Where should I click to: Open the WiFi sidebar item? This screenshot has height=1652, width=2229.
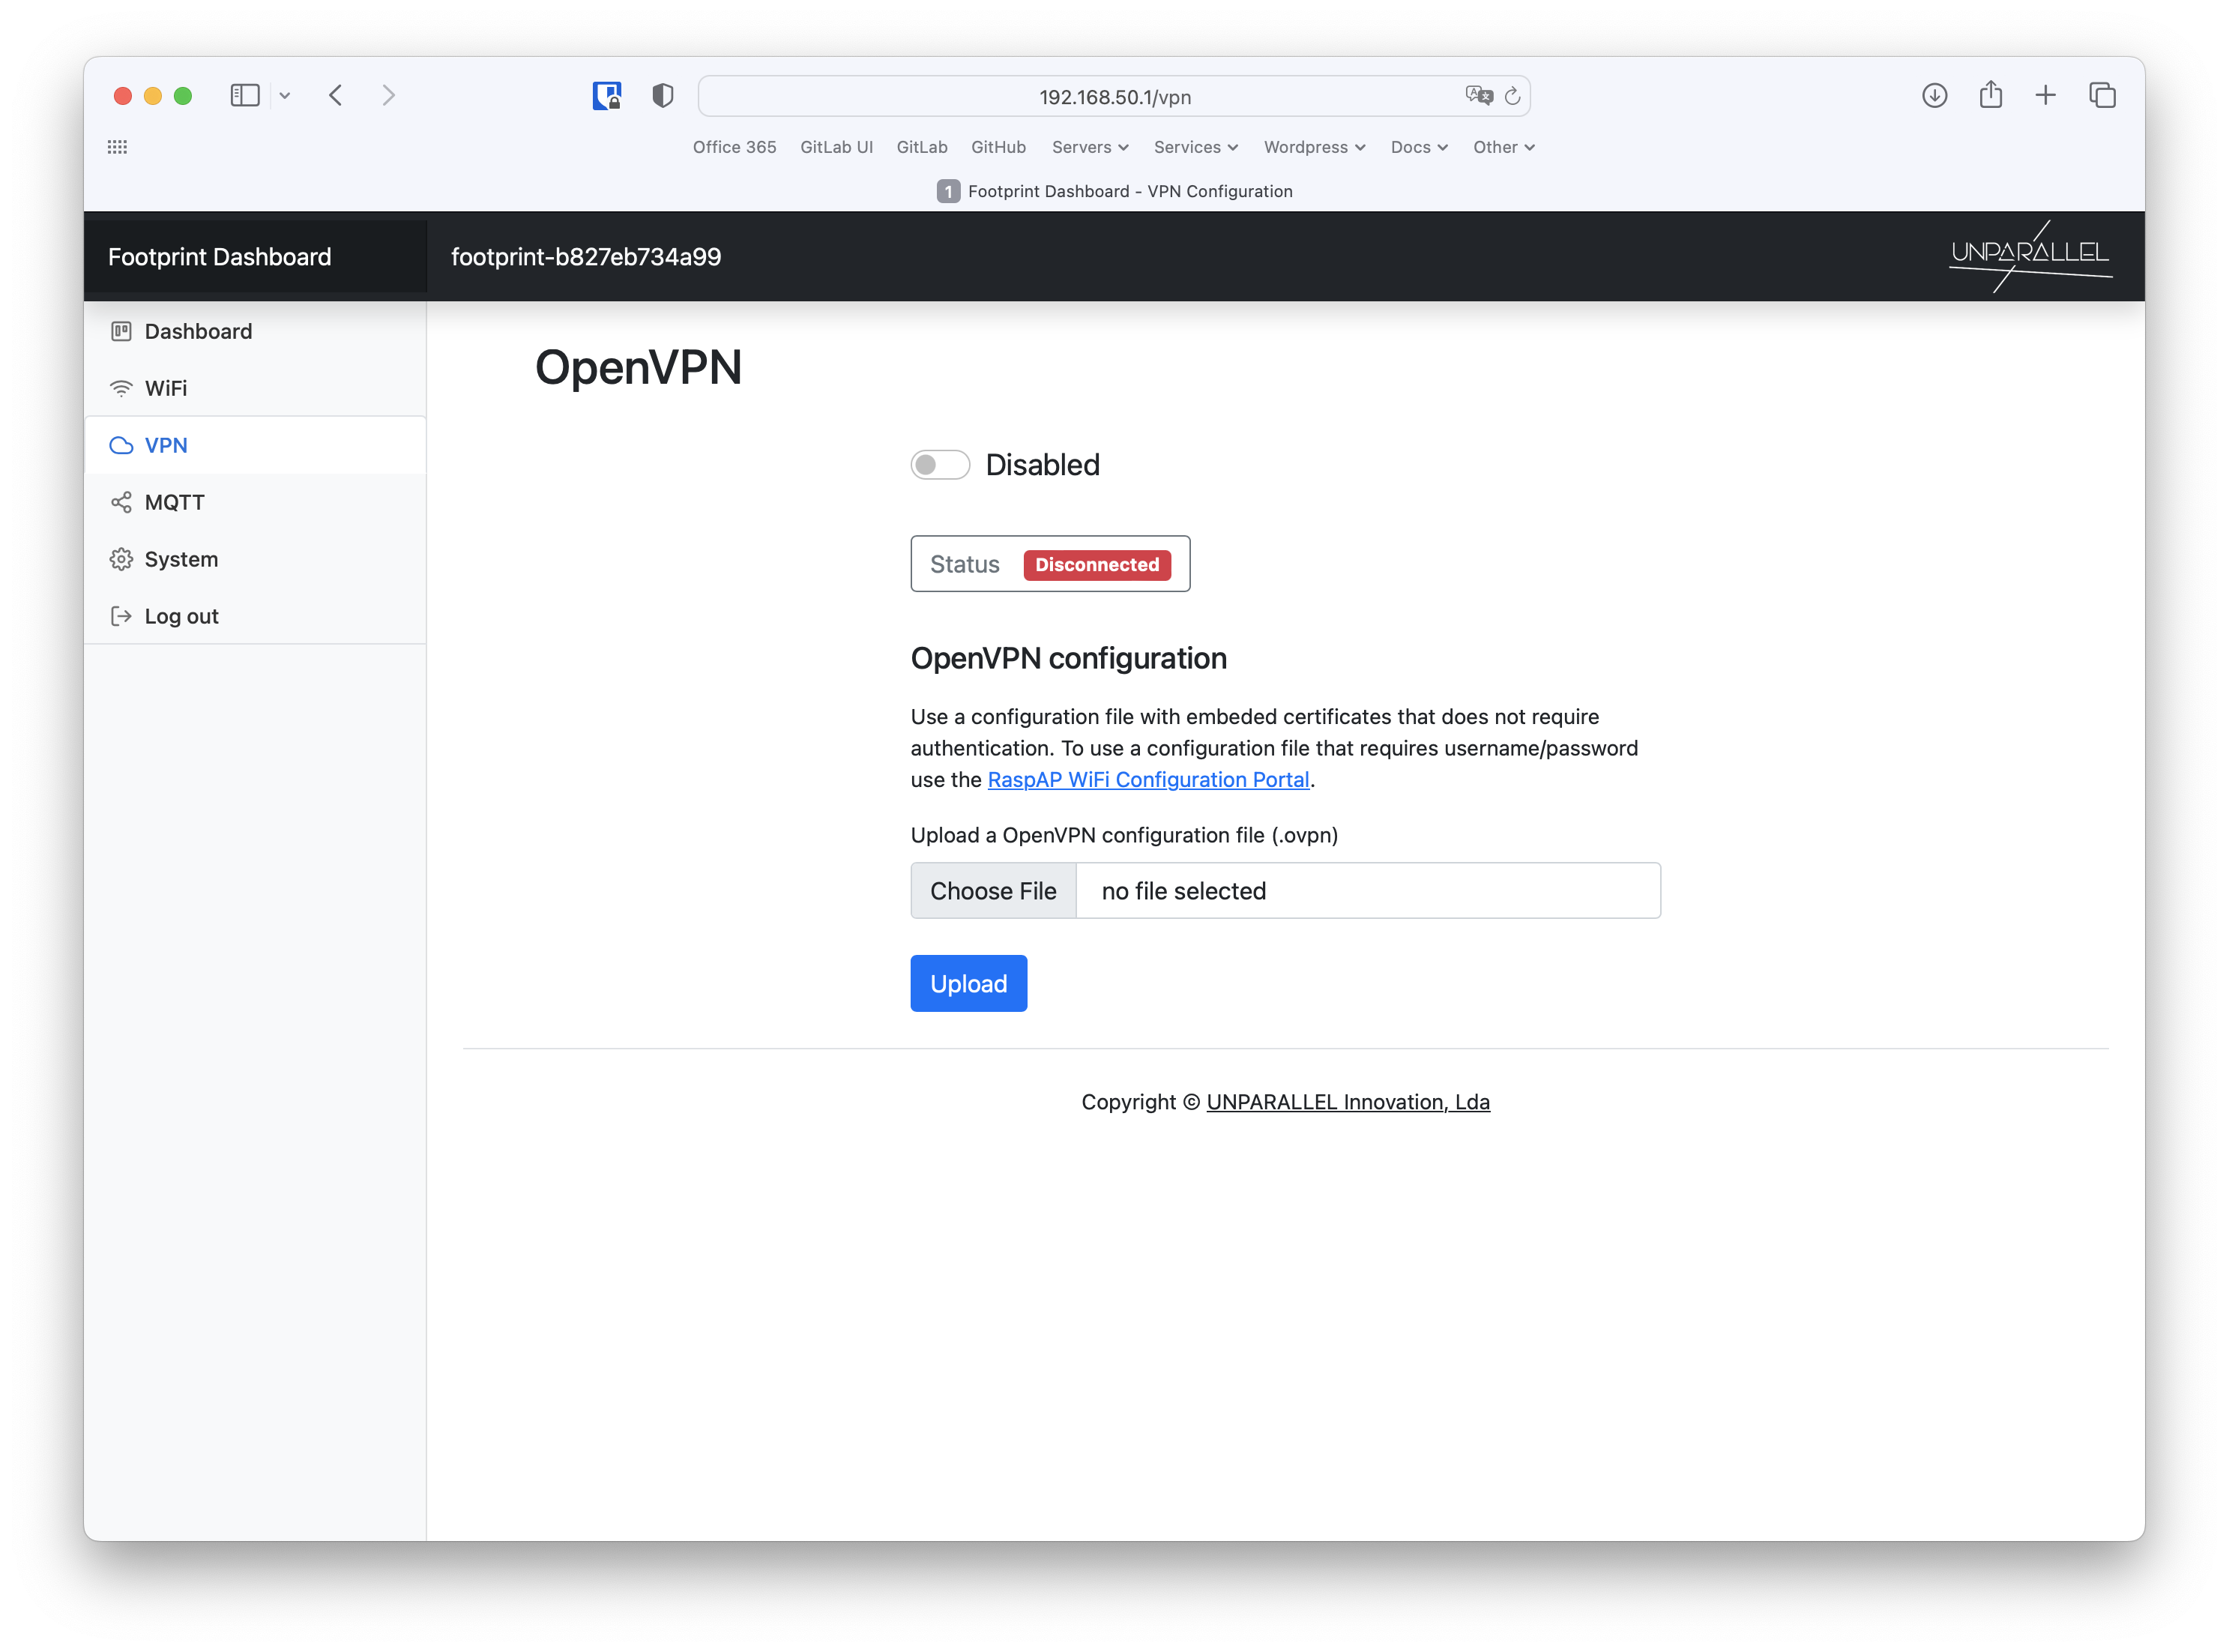pos(255,388)
